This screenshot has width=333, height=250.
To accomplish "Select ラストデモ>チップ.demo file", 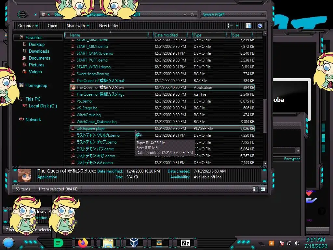I will [162, 142].
